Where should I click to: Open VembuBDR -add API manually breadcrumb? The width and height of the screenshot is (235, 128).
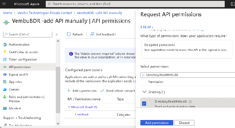tap(99, 13)
